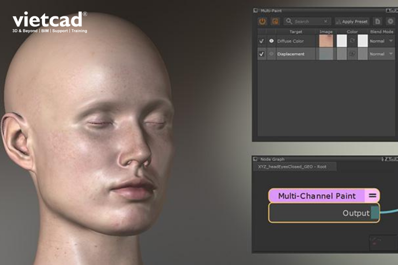The height and width of the screenshot is (265, 398).
Task: Click the Apply Preset button
Action: click(x=352, y=22)
